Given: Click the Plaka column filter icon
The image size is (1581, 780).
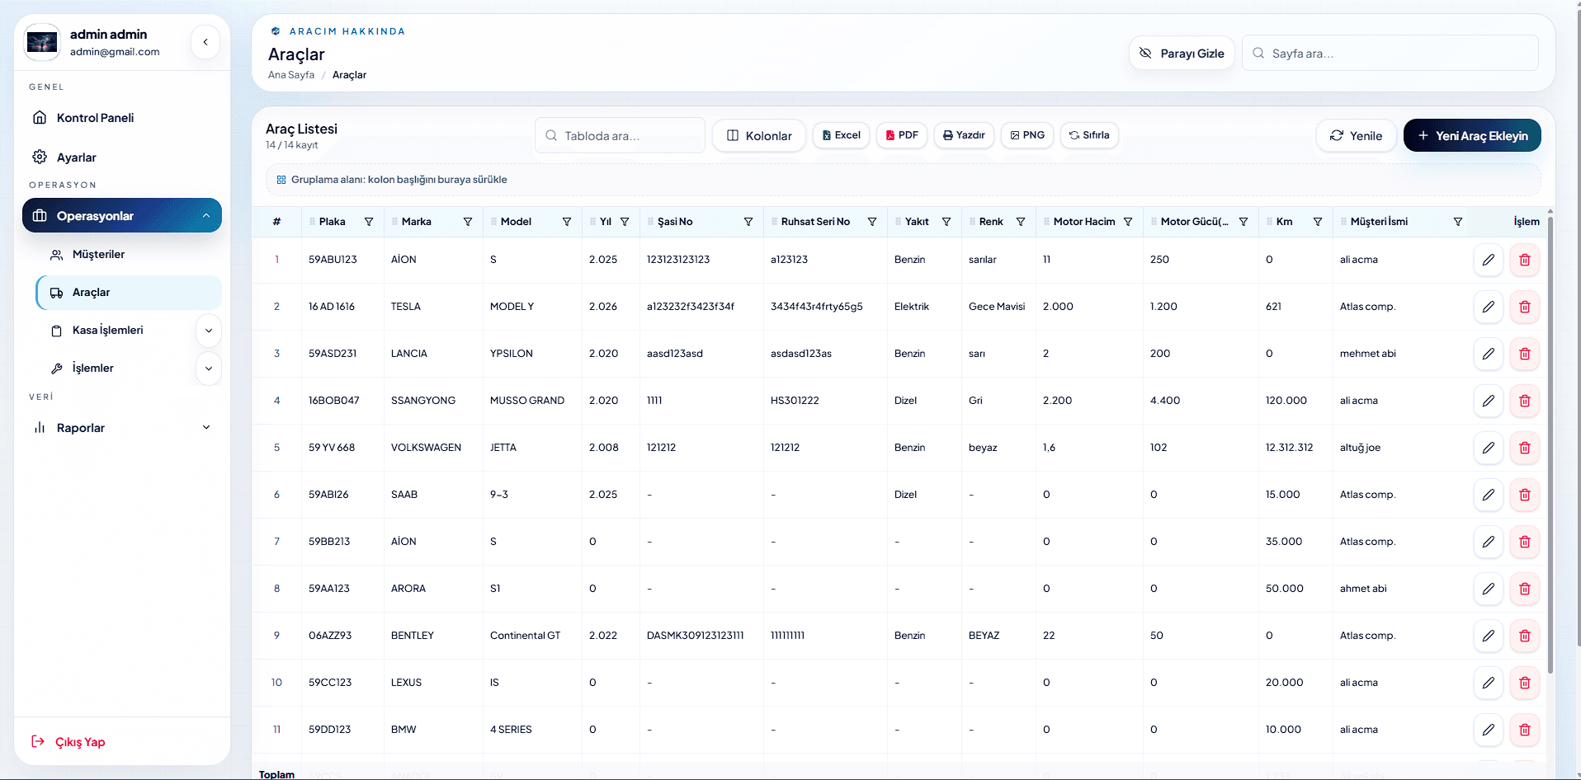Looking at the screenshot, I should (369, 222).
